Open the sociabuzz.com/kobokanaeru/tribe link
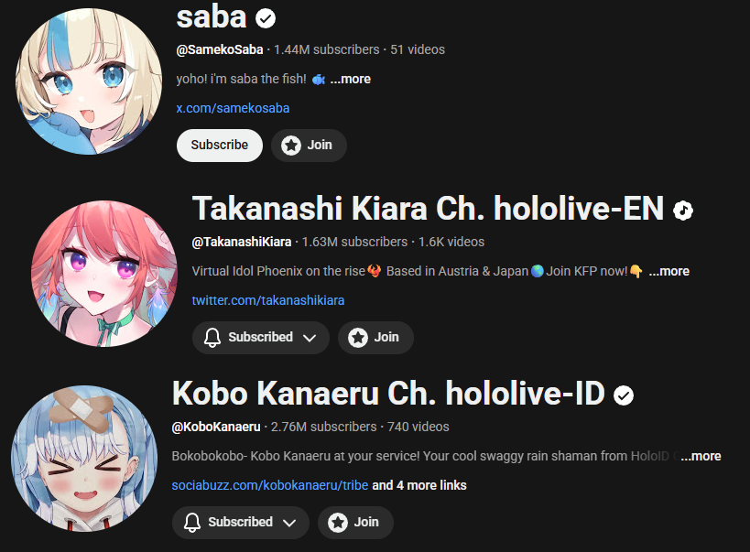This screenshot has height=552, width=750. [270, 485]
